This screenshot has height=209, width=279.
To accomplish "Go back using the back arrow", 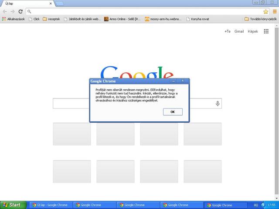I will pos(5,12).
